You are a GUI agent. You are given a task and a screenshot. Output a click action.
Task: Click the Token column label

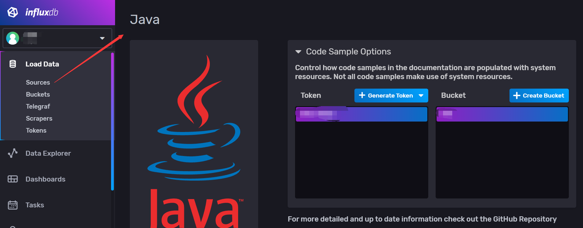[x=311, y=95]
